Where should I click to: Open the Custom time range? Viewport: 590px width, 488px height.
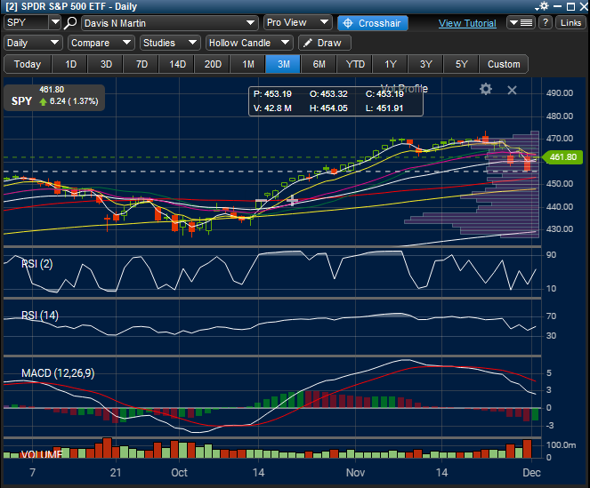pos(504,64)
